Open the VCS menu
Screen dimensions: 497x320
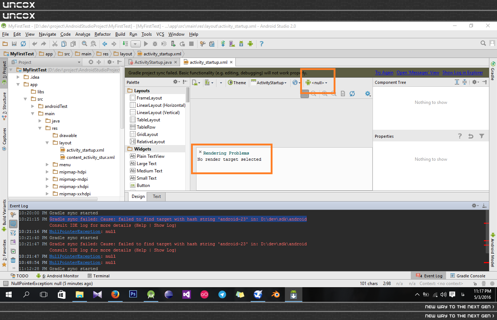[160, 34]
